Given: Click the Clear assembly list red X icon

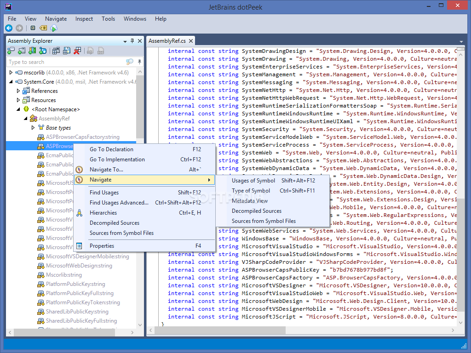Looking at the screenshot, I should [x=77, y=51].
